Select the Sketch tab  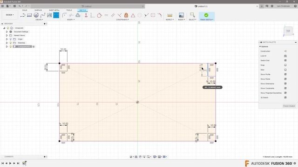[82, 10]
